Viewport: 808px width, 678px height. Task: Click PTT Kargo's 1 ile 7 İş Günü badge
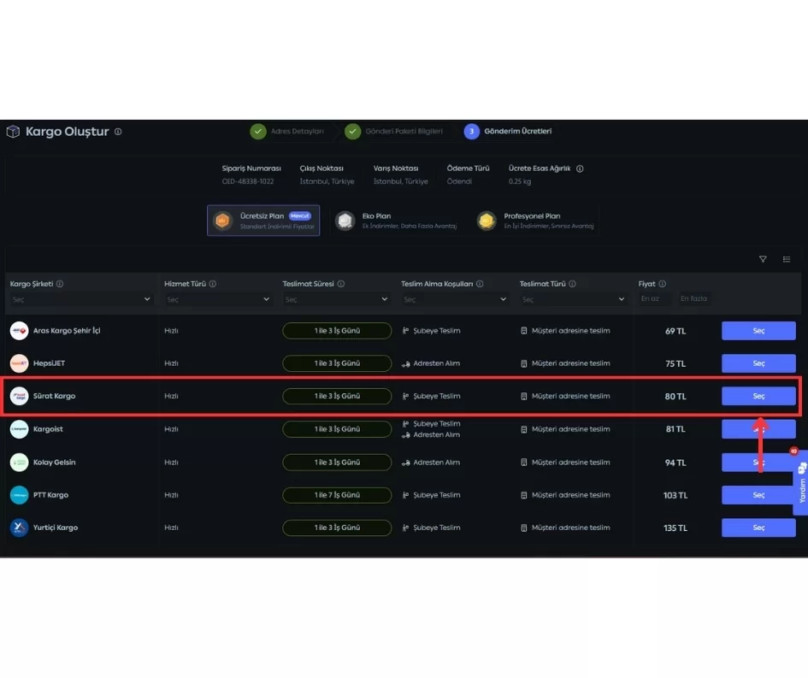(x=337, y=495)
